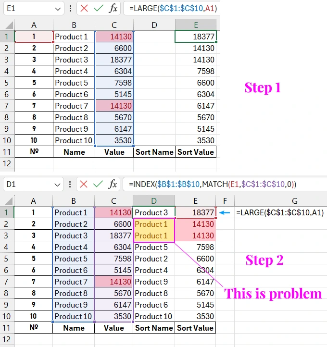Open Insert Function (fx) beside the E1 name box
Image resolution: width=327 pixels, height=347 pixels.
tap(113, 8)
